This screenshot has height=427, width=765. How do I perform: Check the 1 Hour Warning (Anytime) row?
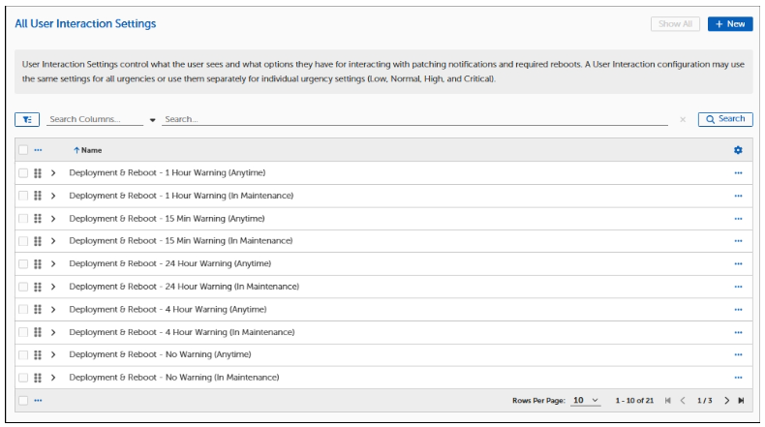[x=23, y=172]
